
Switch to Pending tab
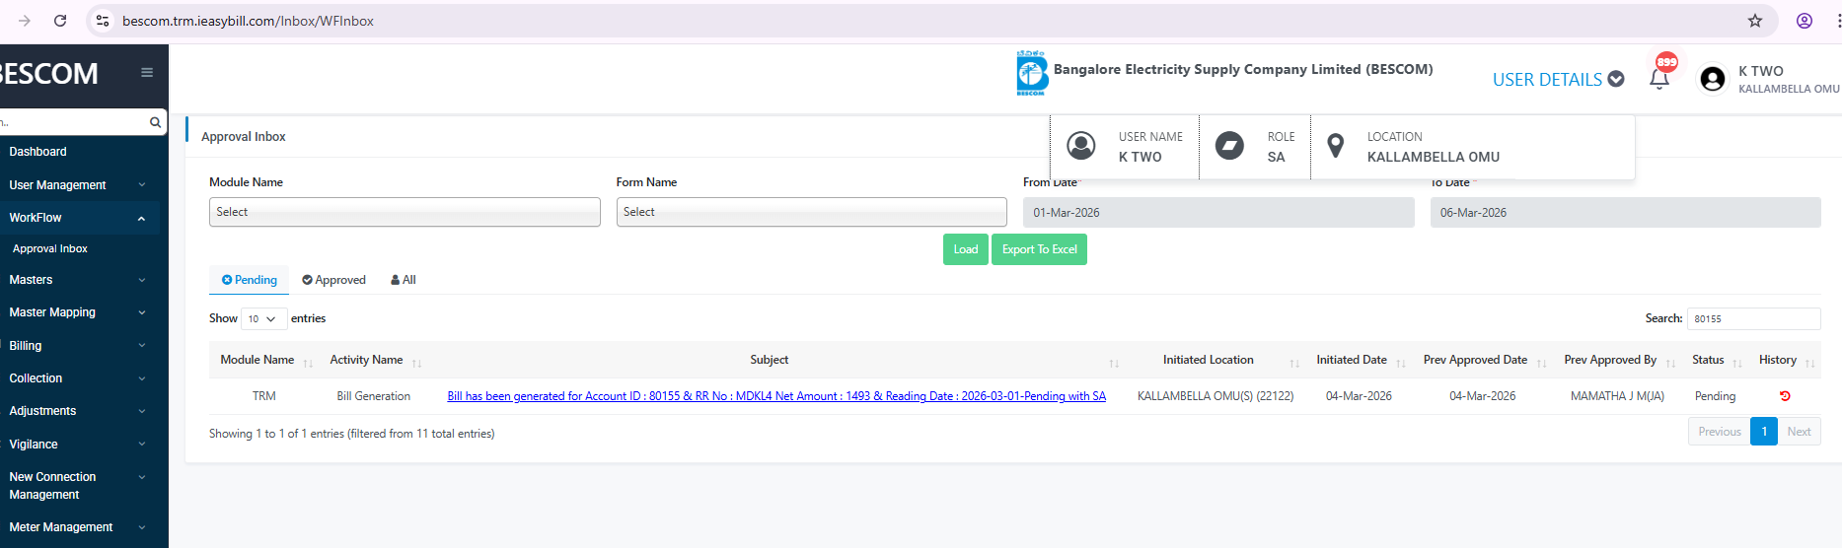tap(250, 280)
